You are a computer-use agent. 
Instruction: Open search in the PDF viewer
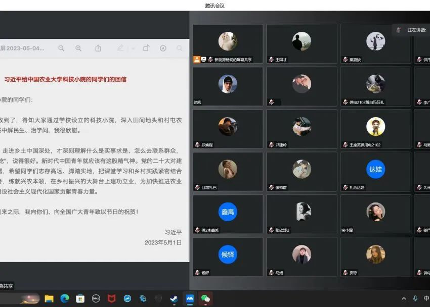pyautogui.click(x=179, y=48)
